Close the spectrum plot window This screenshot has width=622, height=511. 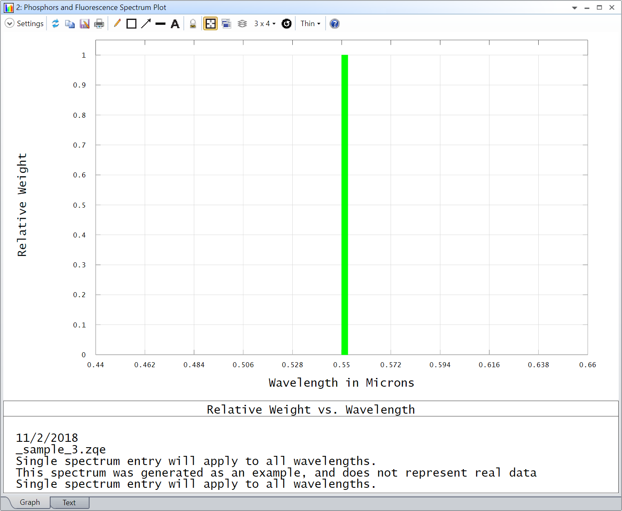pos(612,7)
